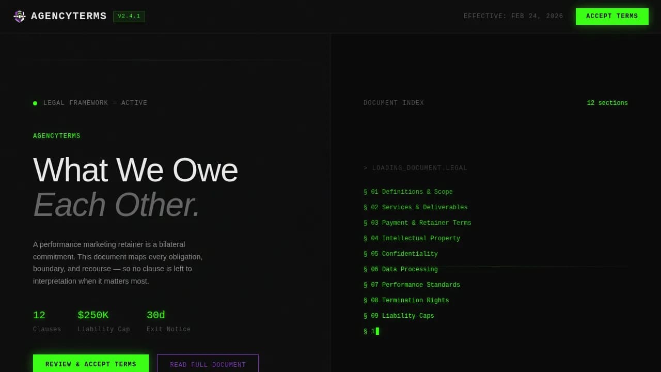Select 03 Payment & Retainer Terms
The width and height of the screenshot is (661, 372).
point(417,223)
